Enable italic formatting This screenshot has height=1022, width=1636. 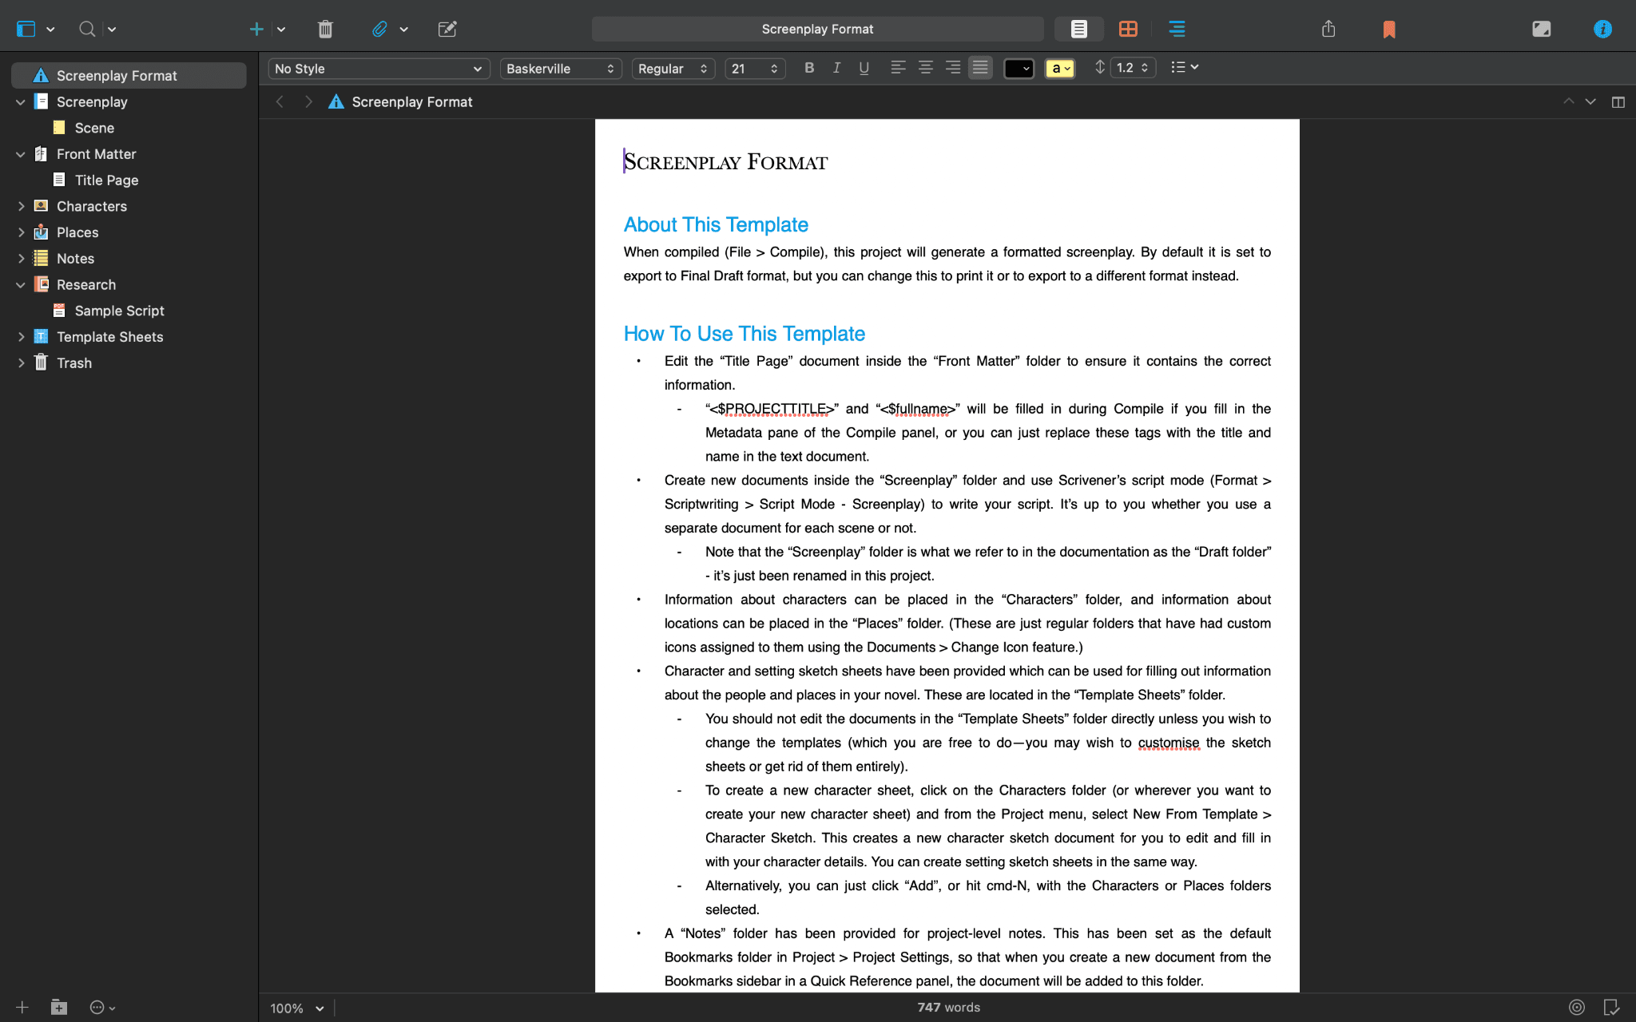(836, 68)
